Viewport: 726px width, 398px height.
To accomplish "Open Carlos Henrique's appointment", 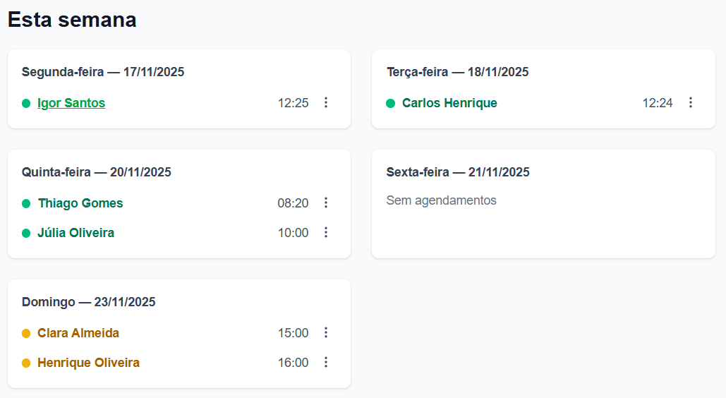I will [x=449, y=103].
